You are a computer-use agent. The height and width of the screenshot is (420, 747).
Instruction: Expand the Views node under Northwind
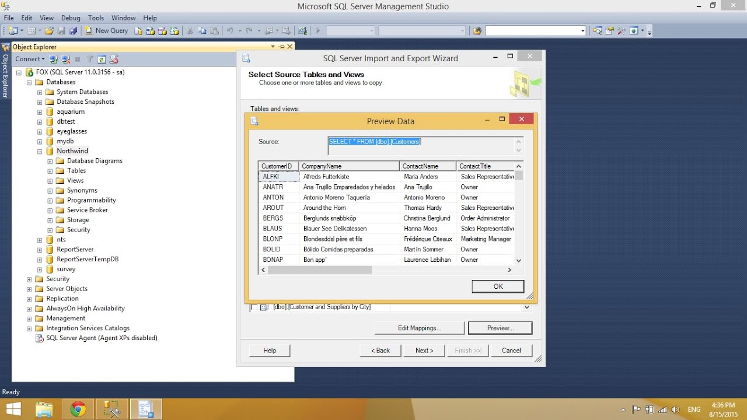(x=50, y=181)
